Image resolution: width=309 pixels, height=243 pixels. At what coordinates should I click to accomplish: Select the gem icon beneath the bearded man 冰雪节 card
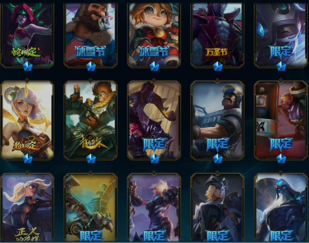(91, 66)
